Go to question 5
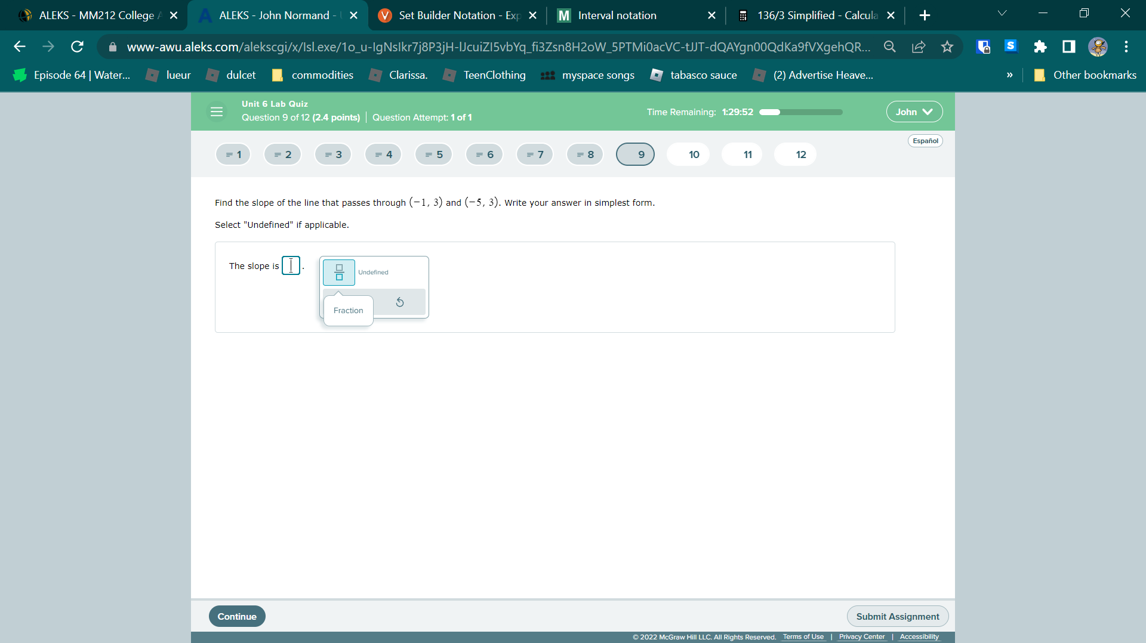 (434, 154)
